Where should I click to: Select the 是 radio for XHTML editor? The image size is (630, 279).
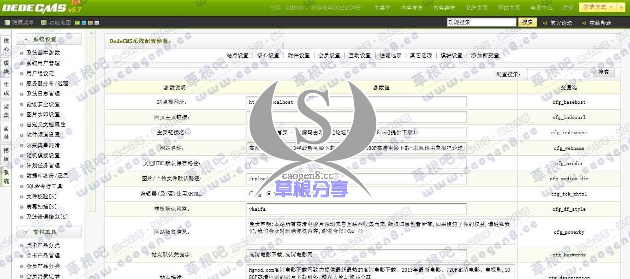[251, 194]
